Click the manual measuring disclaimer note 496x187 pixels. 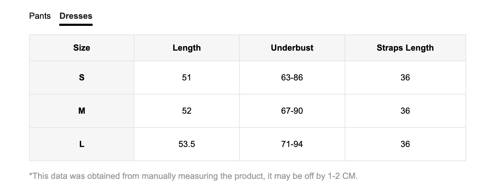[x=193, y=176]
